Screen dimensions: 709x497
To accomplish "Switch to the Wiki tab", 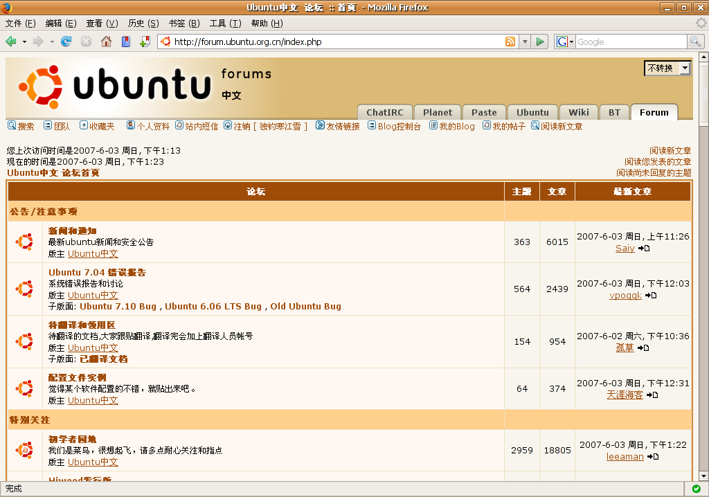I will [579, 112].
